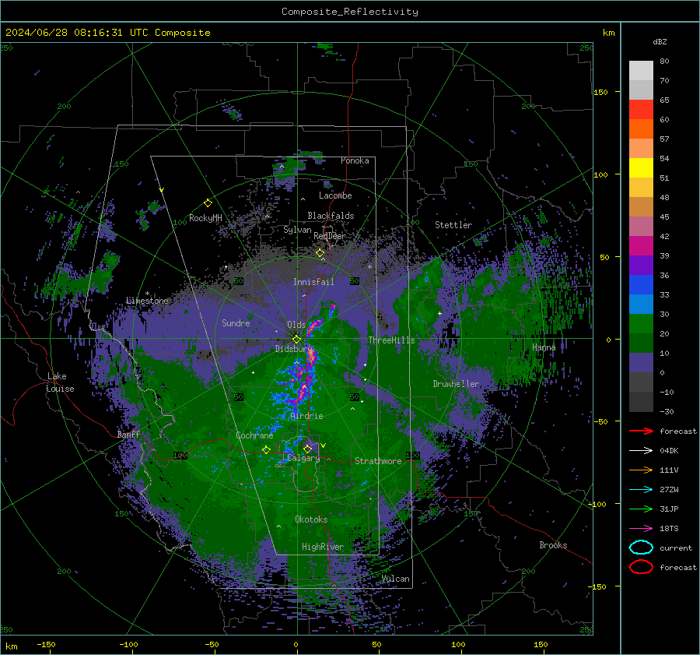
Task: Click the Brooks town label
Action: [553, 545]
